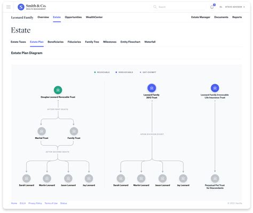253x213 pixels.
Task: Select the Estate tab in top navigation
Action: 57,17
